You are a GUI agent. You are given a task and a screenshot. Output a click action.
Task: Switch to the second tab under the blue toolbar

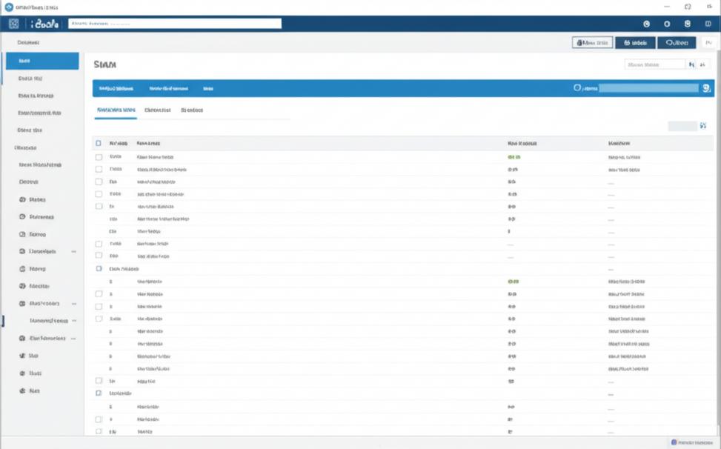pos(157,110)
